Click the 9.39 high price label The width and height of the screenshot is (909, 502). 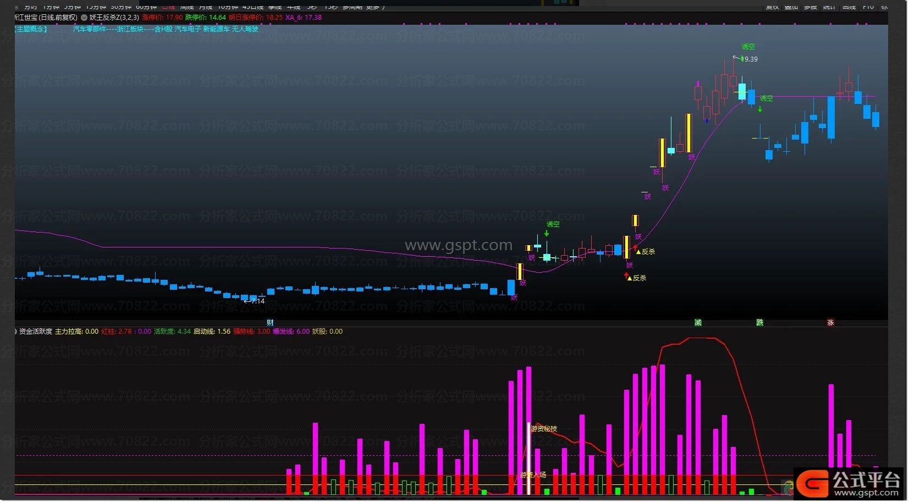751,59
